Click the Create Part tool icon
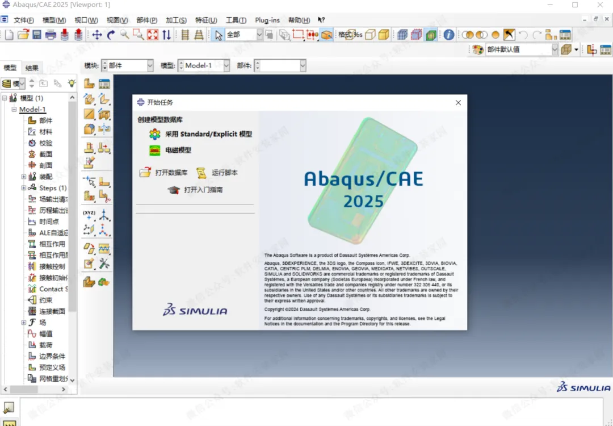 [x=89, y=83]
